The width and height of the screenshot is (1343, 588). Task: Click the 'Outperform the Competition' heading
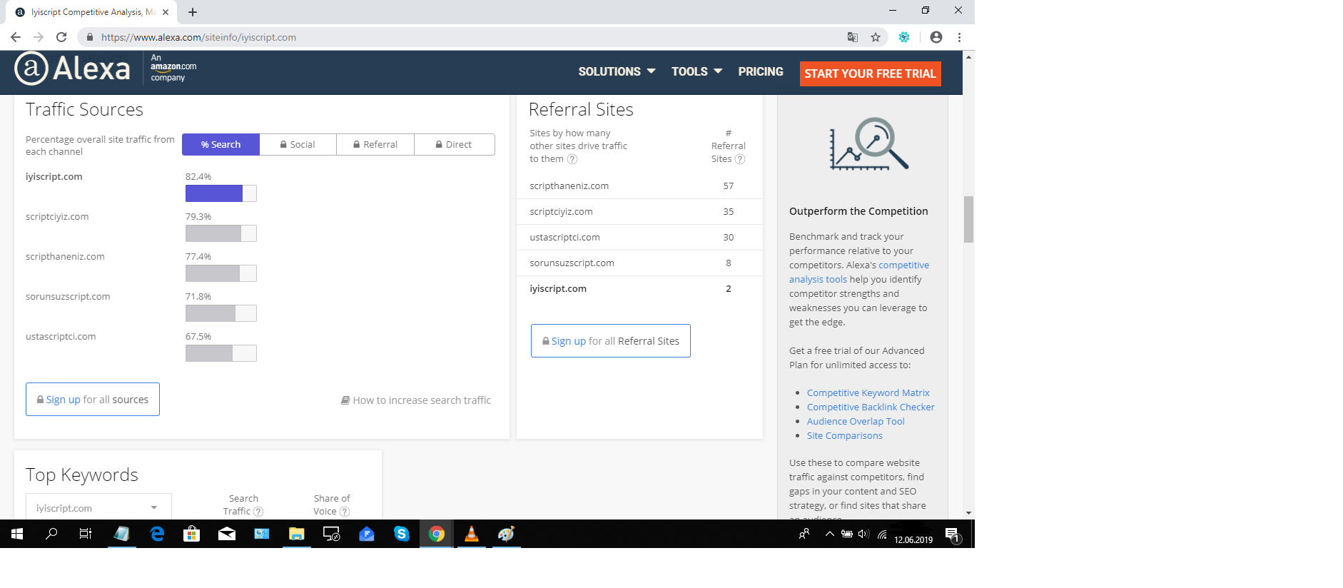tap(858, 211)
